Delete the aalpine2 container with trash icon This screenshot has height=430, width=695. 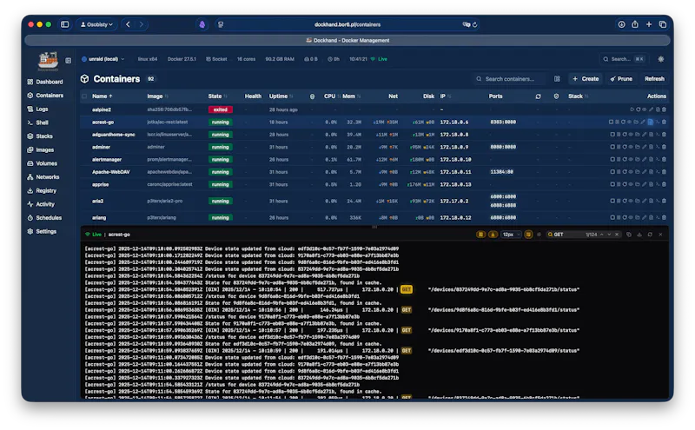coord(664,109)
